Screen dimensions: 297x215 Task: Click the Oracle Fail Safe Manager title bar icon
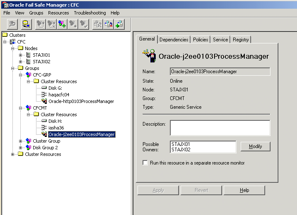[x=5, y=5]
